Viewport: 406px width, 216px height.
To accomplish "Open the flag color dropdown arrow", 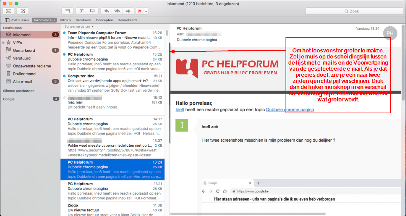I will pos(146,11).
